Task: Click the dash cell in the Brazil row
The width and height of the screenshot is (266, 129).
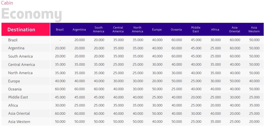Action: pyautogui.click(x=60, y=40)
